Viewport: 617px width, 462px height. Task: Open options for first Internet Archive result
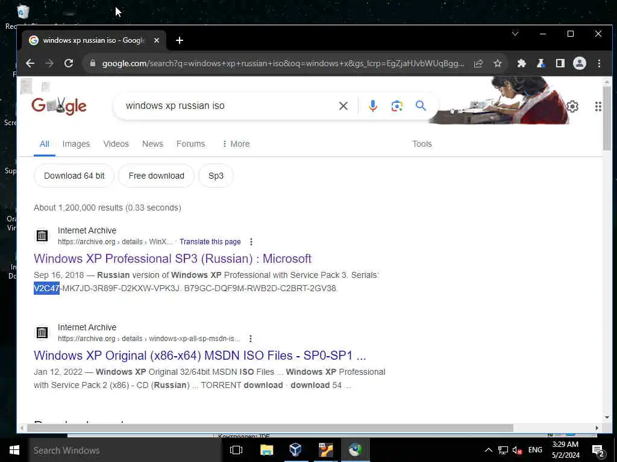pos(251,242)
